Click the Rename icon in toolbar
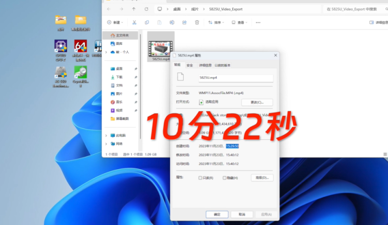The height and width of the screenshot is (225, 388). pyautogui.click(x=172, y=23)
